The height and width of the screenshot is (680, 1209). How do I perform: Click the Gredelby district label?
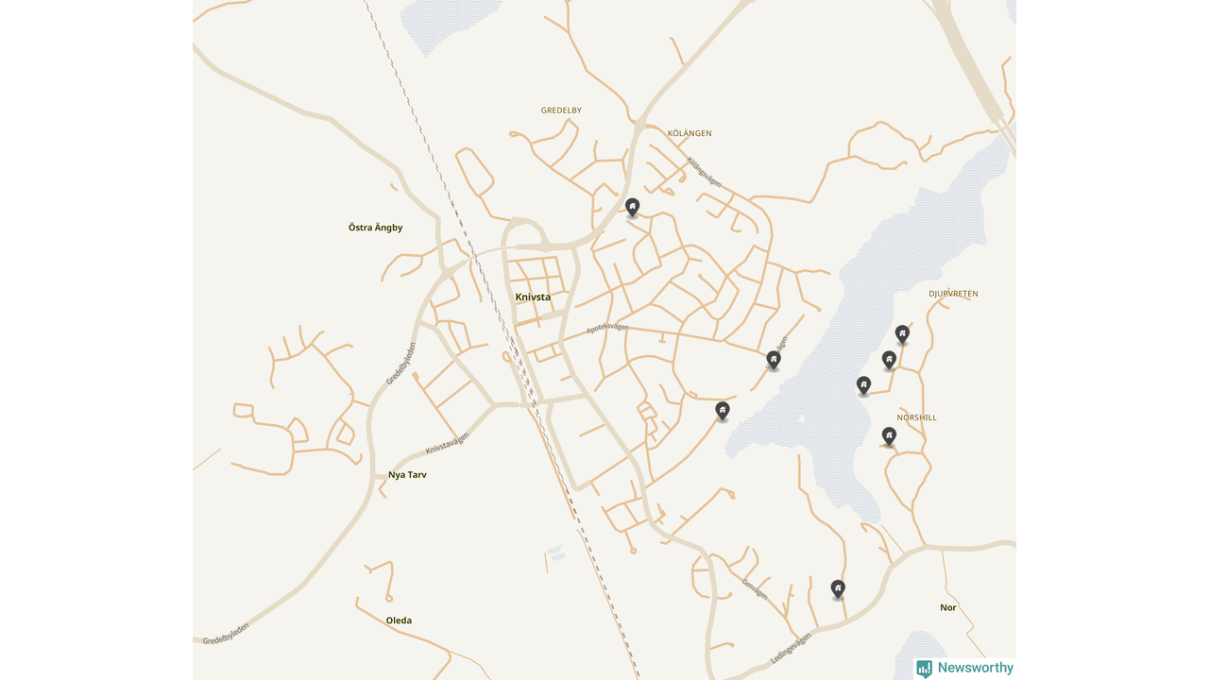pyautogui.click(x=561, y=110)
